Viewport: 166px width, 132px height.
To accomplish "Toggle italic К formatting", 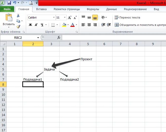I will (36, 25).
